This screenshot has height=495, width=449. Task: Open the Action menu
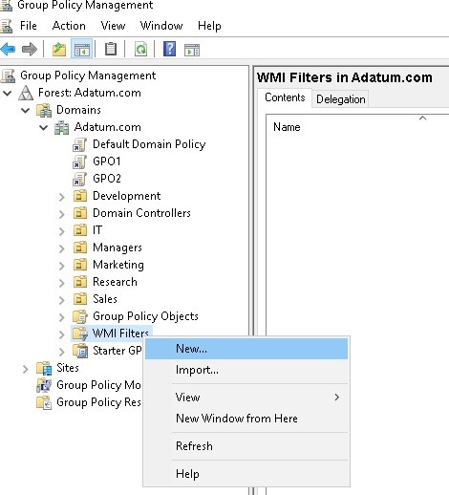coord(69,26)
